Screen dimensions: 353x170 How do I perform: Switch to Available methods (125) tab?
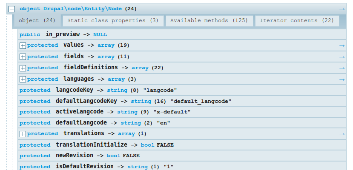pos(209,21)
